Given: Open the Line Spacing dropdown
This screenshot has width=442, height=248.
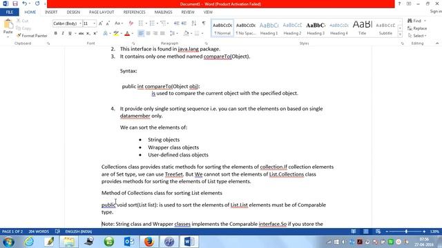Looking at the screenshot, I should point(173,34).
